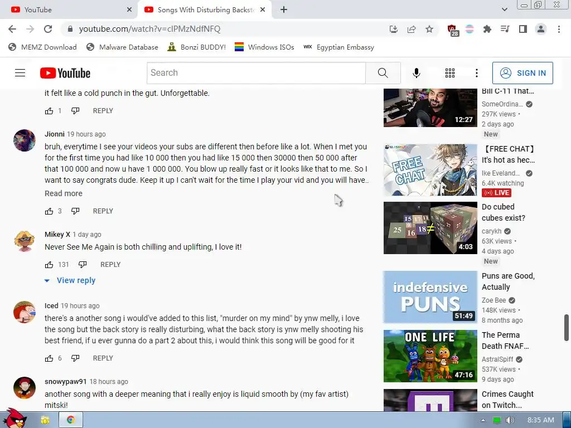571x428 pixels.
Task: Click the search magnifier button
Action: click(383, 73)
